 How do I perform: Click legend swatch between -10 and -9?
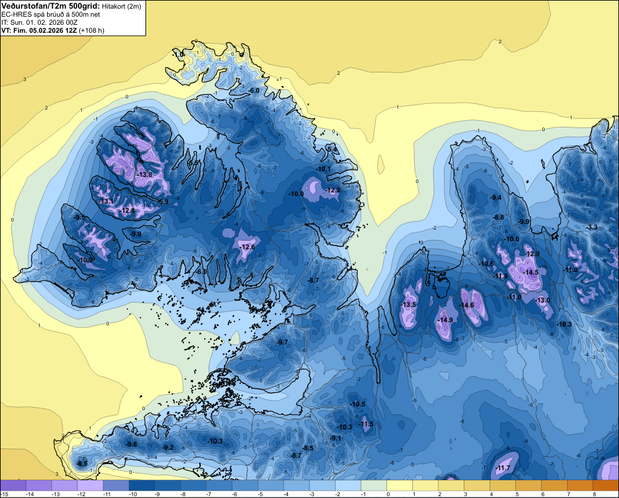[142, 486]
